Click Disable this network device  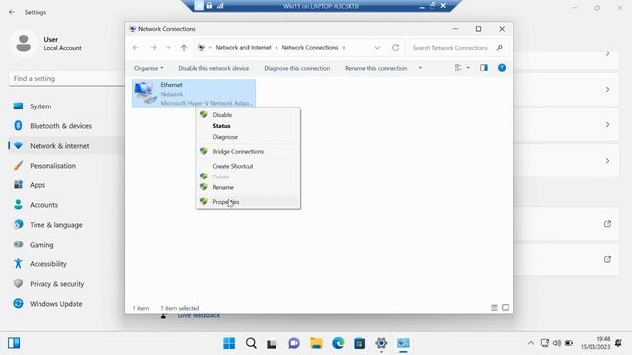click(x=213, y=68)
